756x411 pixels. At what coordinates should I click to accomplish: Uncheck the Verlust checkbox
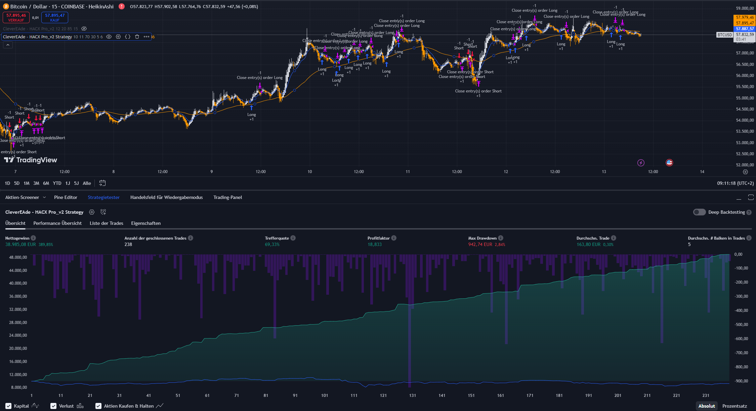(53, 406)
